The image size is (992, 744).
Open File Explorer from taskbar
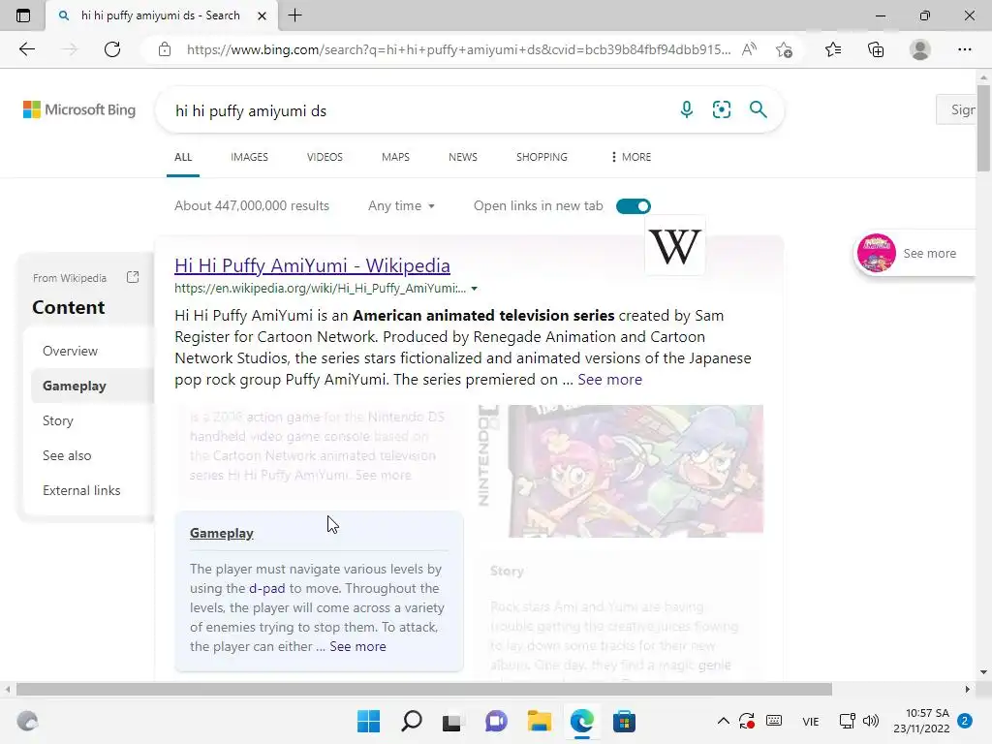(x=539, y=721)
